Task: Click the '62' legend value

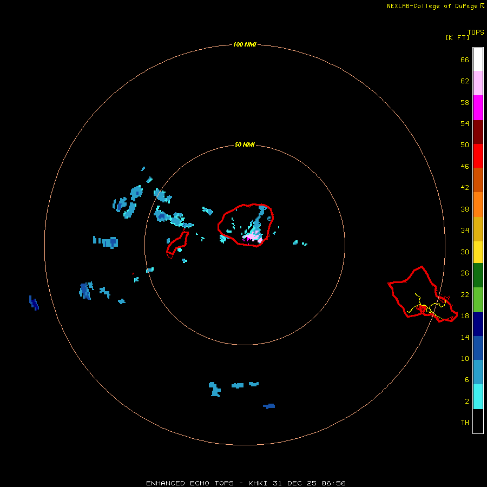Action: [x=465, y=81]
